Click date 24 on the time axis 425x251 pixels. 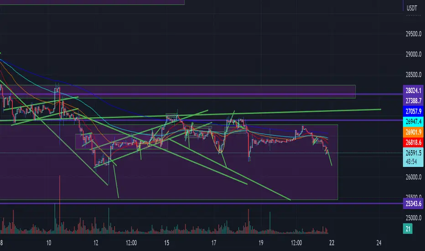point(378,243)
